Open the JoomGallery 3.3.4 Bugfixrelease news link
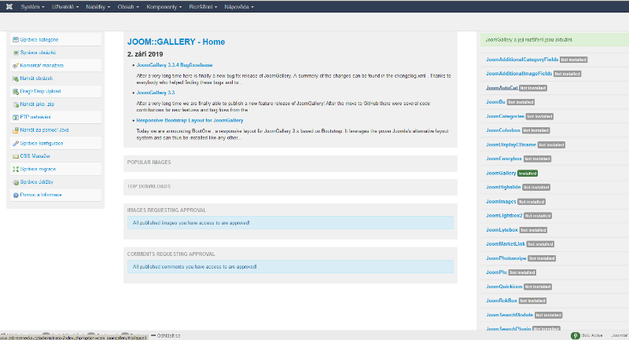 tap(175, 65)
